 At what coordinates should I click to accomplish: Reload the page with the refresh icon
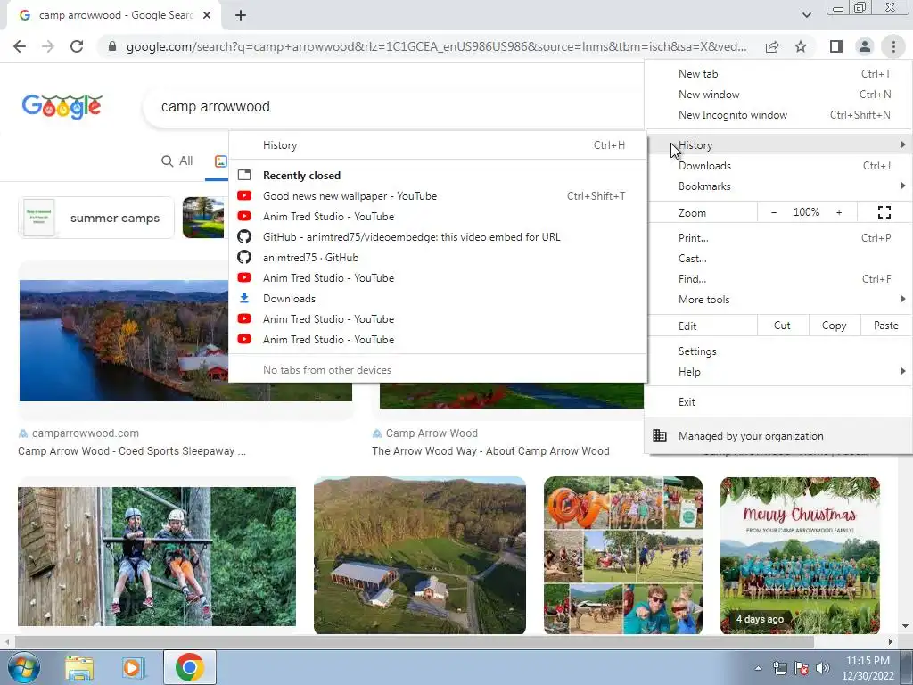click(x=77, y=46)
